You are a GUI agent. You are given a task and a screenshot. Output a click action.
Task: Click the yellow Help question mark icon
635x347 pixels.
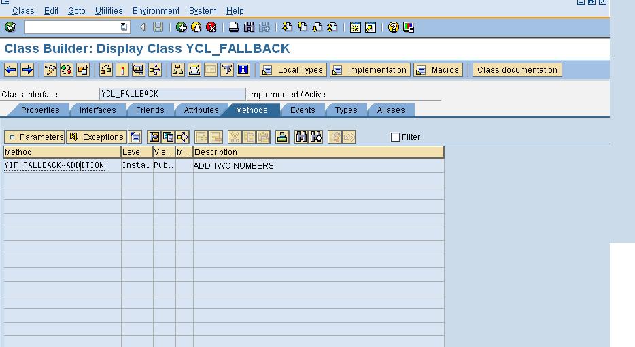[393, 27]
